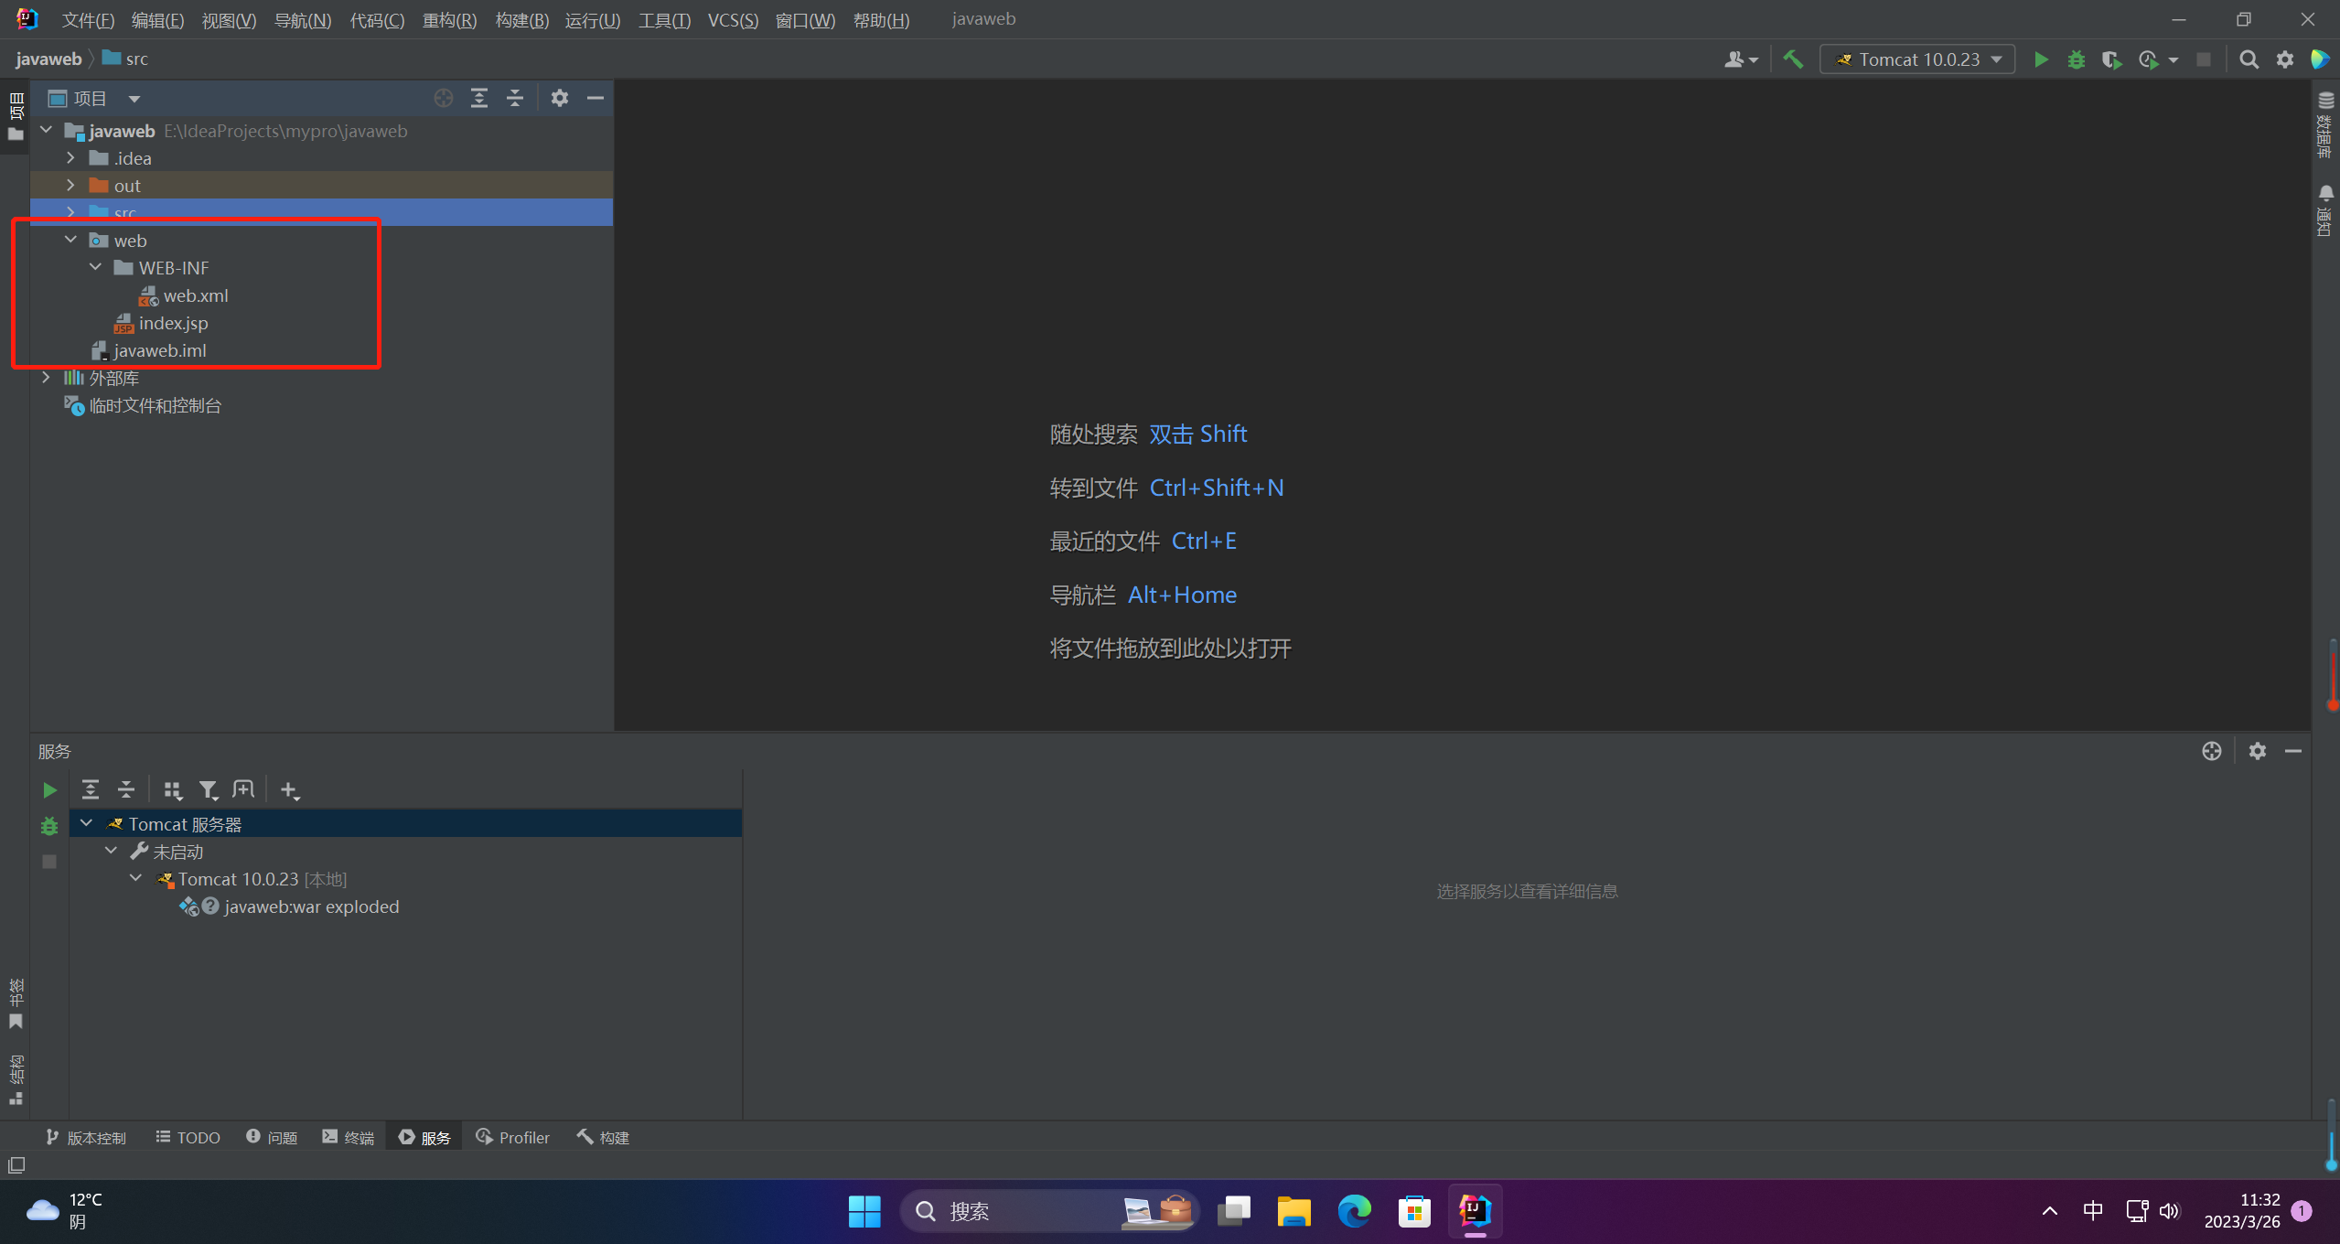Click the Build project hammer icon
This screenshot has height=1244, width=2340.
pyautogui.click(x=1793, y=59)
